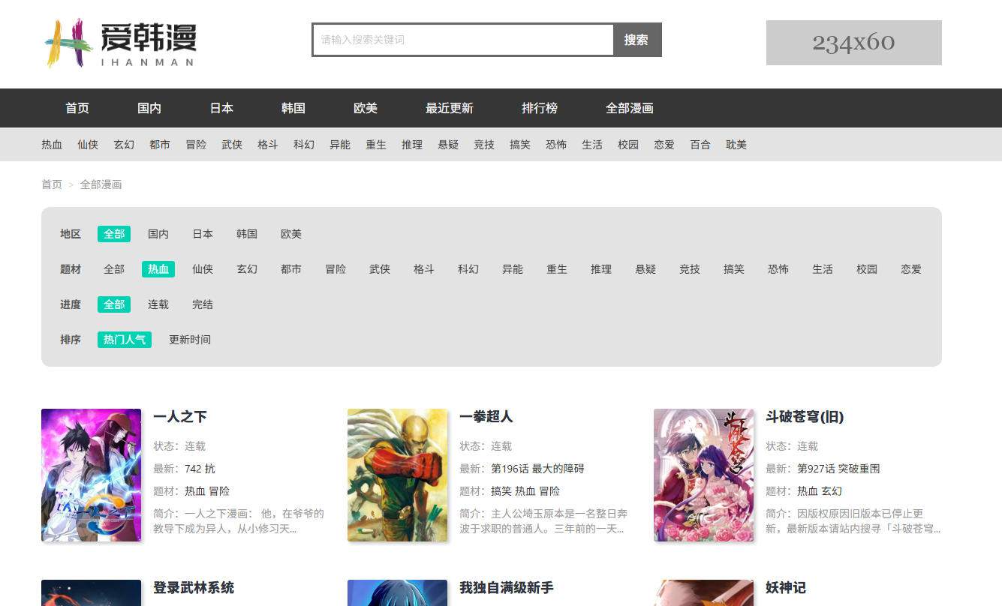Select the 欧美 region filter
1002x606 pixels.
(x=290, y=233)
